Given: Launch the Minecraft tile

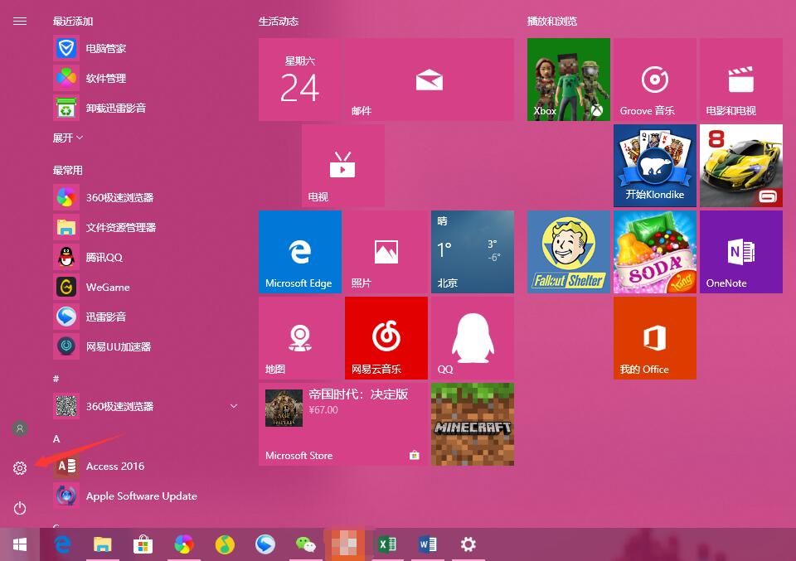Looking at the screenshot, I should tap(472, 423).
